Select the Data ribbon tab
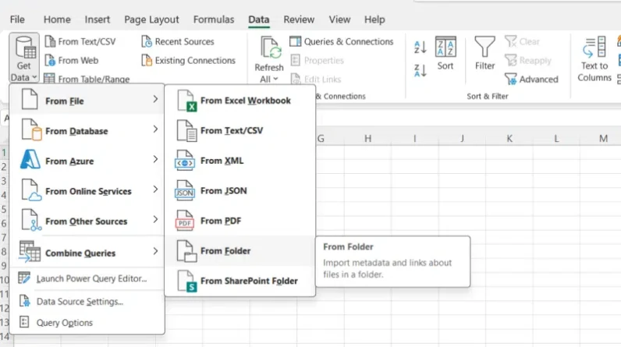 coord(258,19)
